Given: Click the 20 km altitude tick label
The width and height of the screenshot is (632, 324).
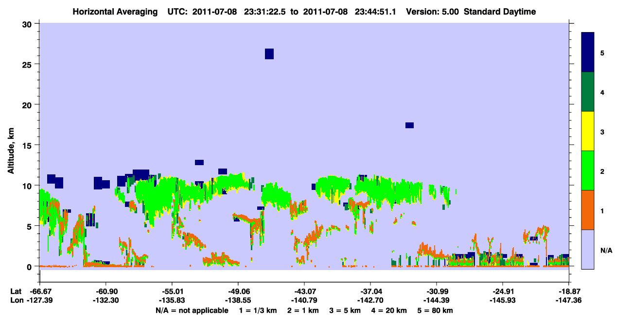Looking at the screenshot, I should 28,105.
